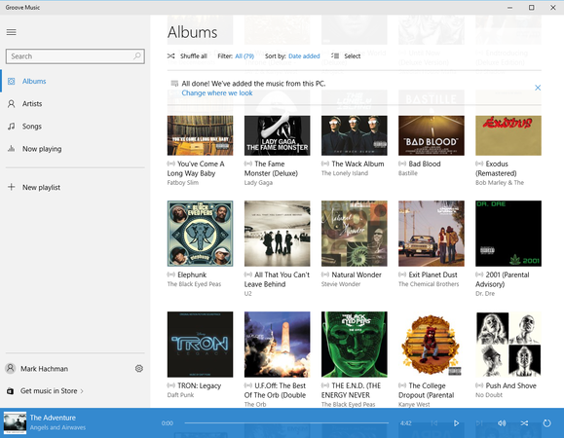564x438 pixels.
Task: Open the U.F.Off Best Of The Orb cover
Action: click(277, 345)
